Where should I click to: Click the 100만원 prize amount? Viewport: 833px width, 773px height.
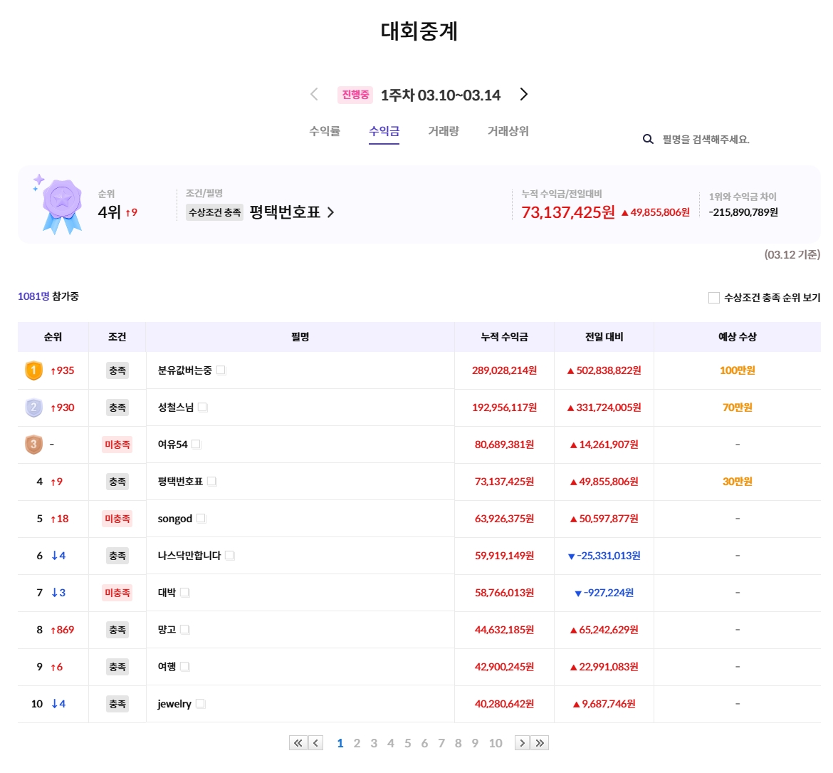[x=738, y=370]
